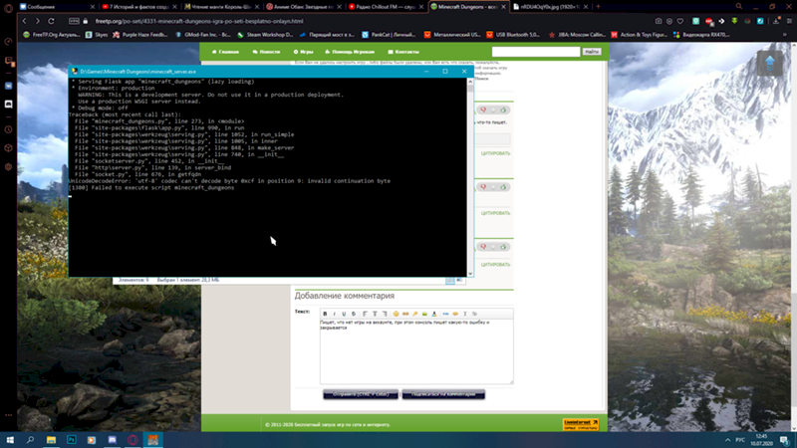Open Discord from the taskbar

112,440
